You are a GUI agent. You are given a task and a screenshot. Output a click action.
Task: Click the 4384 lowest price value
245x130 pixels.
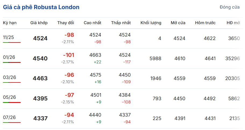125,95
